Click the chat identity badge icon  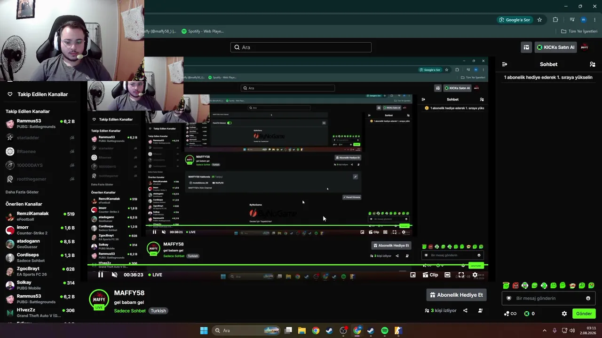tap(508, 298)
